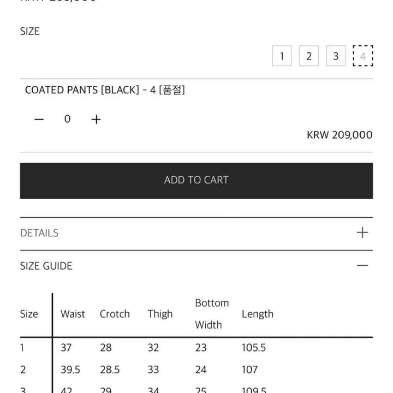Click the SIZE GUIDE heading
The image size is (393, 393).
click(x=46, y=266)
